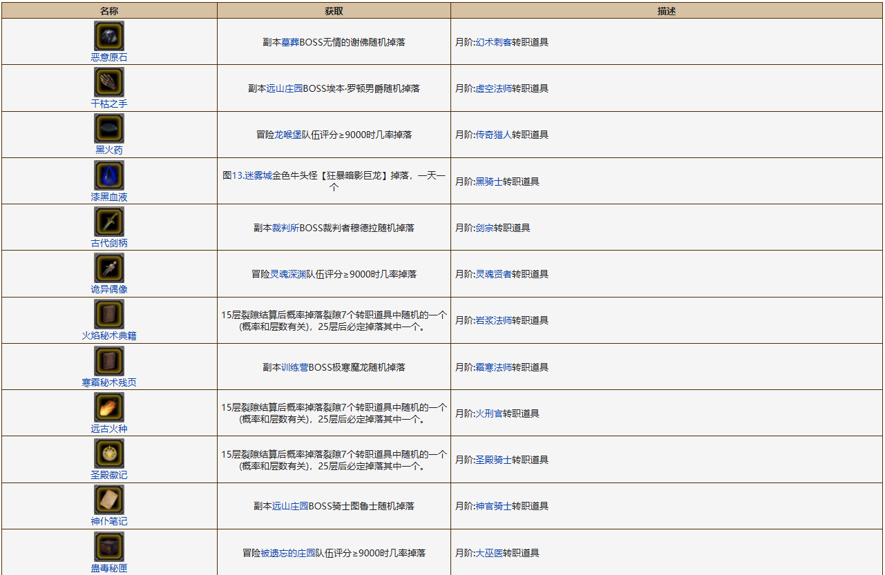The image size is (885, 575).
Task: Follow the 墓葬 dungeon link
Action: [290, 42]
